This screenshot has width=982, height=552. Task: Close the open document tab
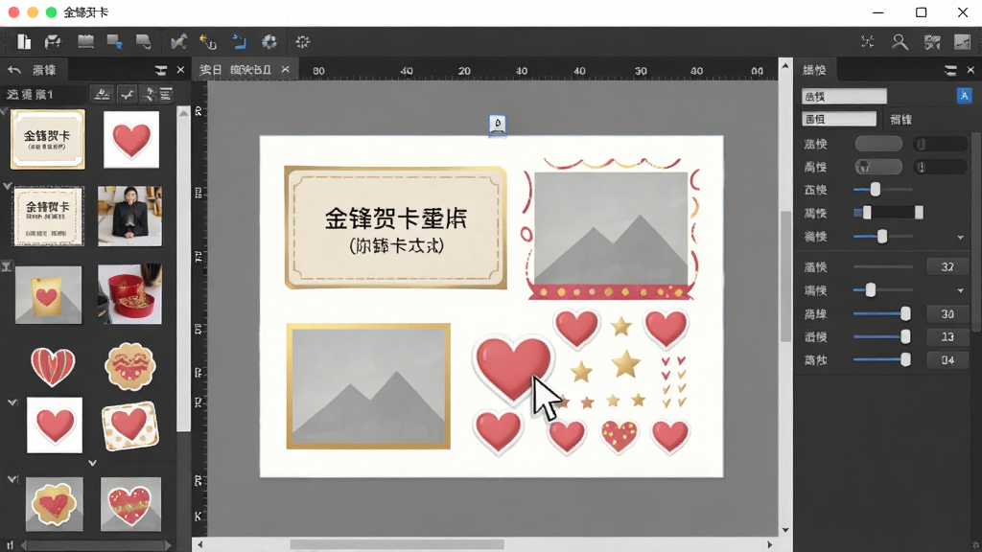pos(286,69)
